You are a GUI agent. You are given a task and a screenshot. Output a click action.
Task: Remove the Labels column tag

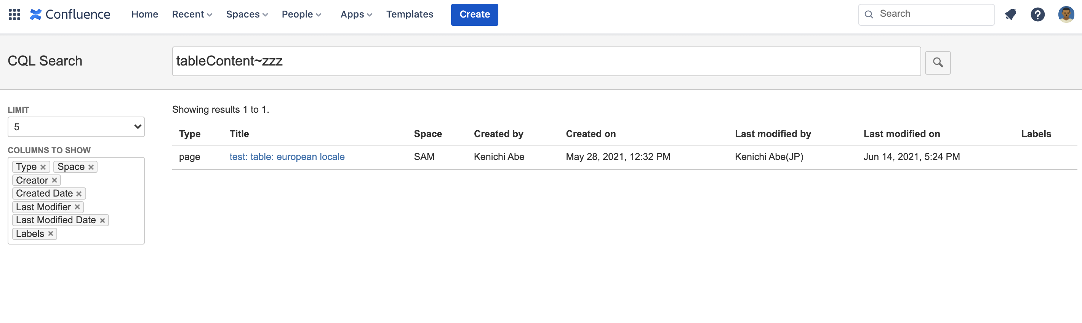coord(50,234)
